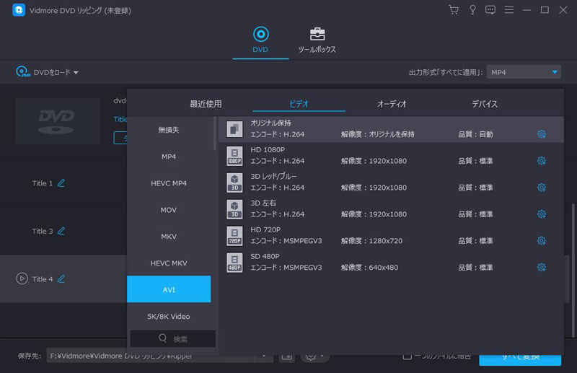Open the hamburger menu icon
This screenshot has width=577, height=373.
click(x=509, y=9)
